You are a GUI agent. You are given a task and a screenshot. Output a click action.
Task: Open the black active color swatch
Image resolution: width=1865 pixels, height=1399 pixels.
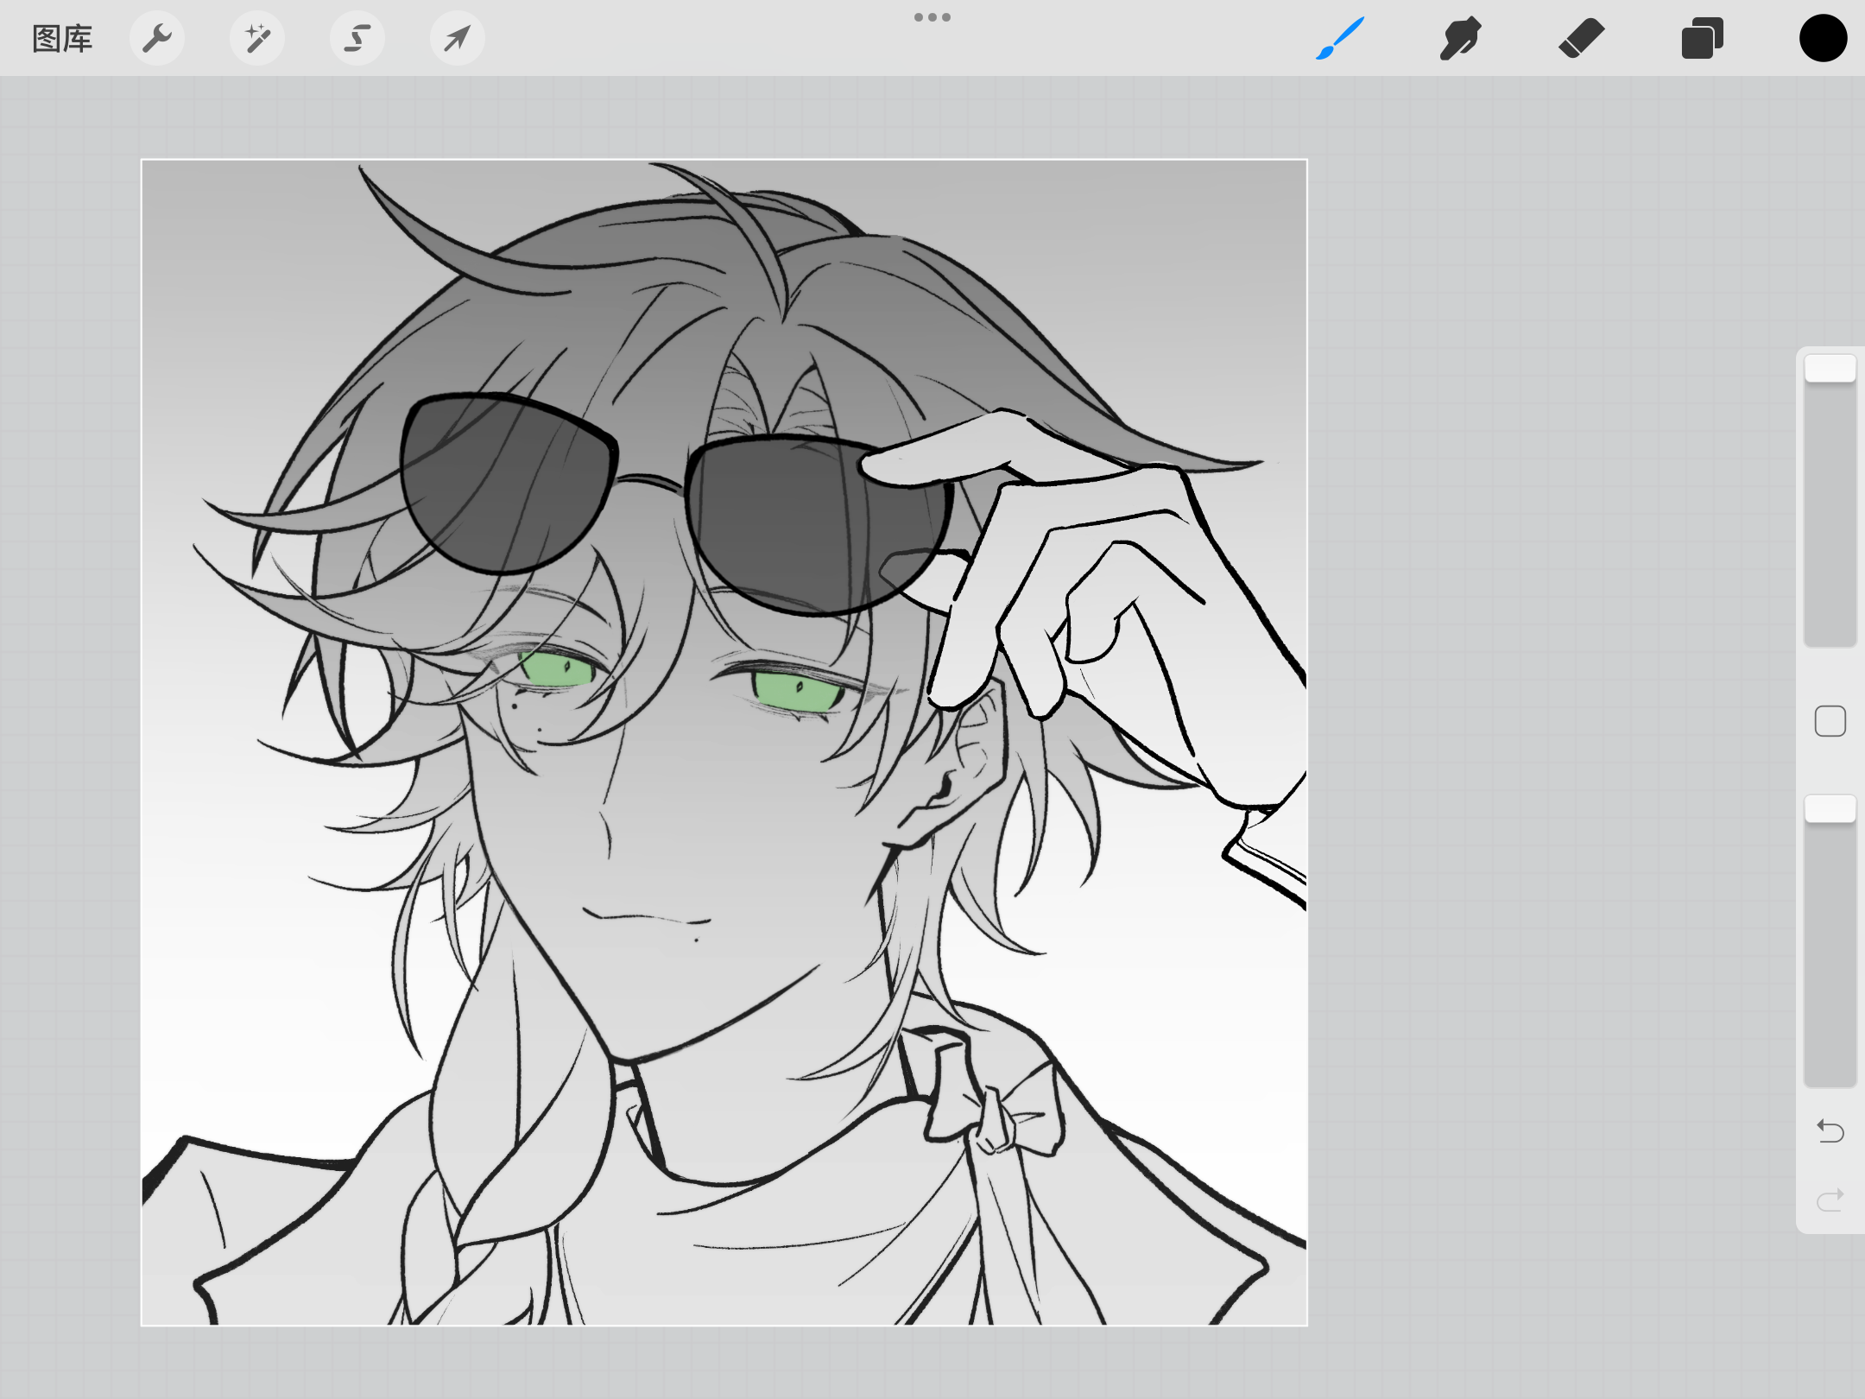pyautogui.click(x=1823, y=39)
